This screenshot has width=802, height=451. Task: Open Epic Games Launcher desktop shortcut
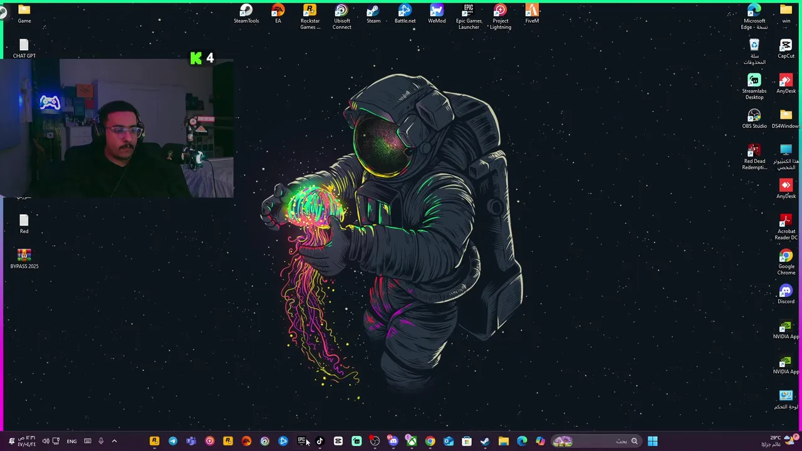click(469, 17)
